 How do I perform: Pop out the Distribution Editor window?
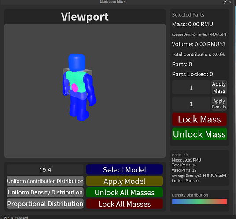click(x=225, y=2)
